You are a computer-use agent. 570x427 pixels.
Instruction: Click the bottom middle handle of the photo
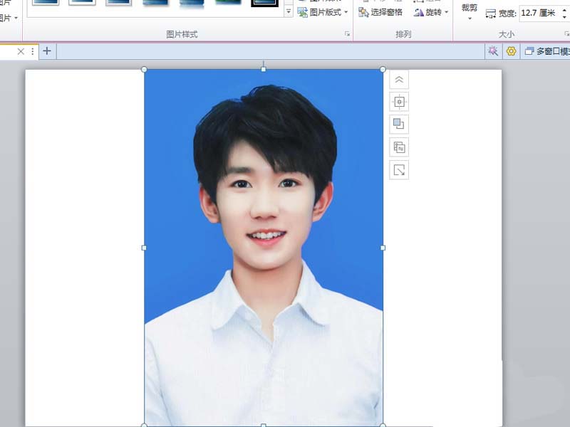point(264,425)
